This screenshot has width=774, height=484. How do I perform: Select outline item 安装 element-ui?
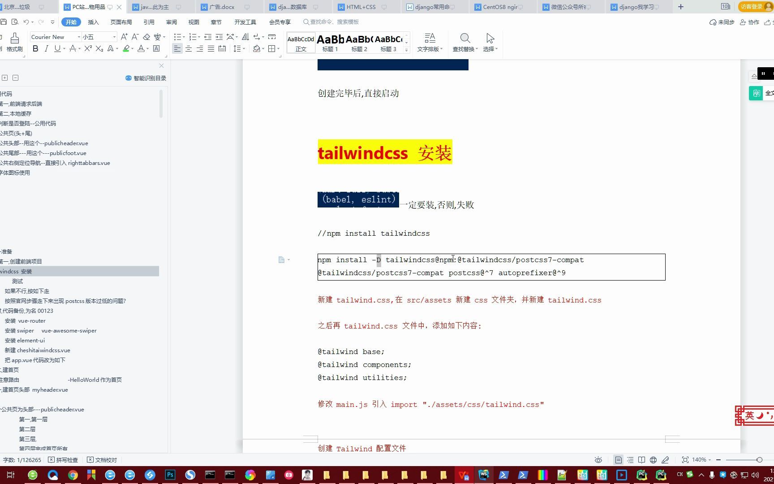coord(25,341)
